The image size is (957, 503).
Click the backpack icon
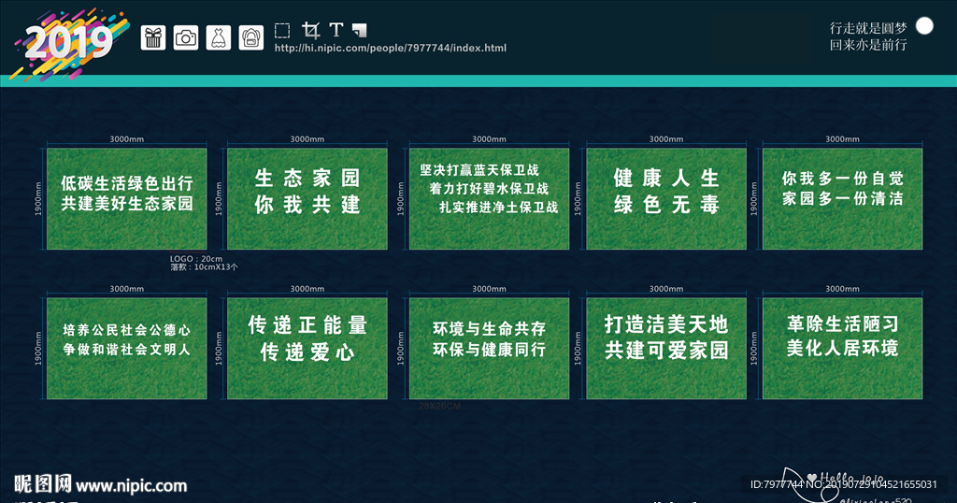point(250,37)
